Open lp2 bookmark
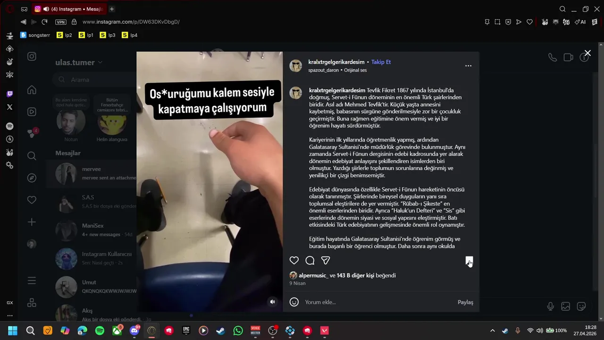Screen dimensions: 604x340 point(64,35)
